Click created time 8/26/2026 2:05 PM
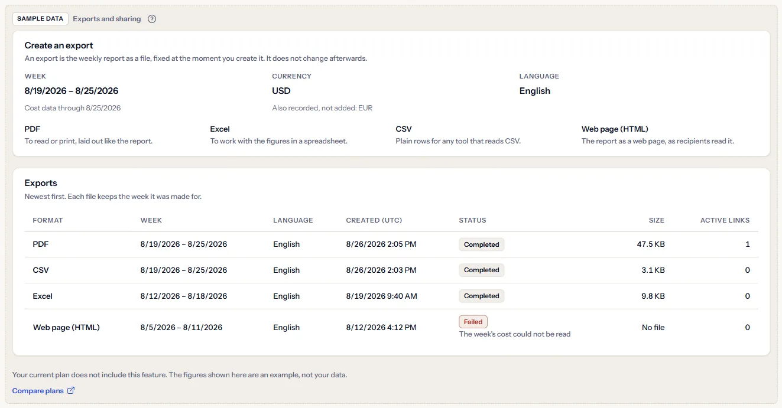Viewport: 782px width, 408px height. coord(381,244)
